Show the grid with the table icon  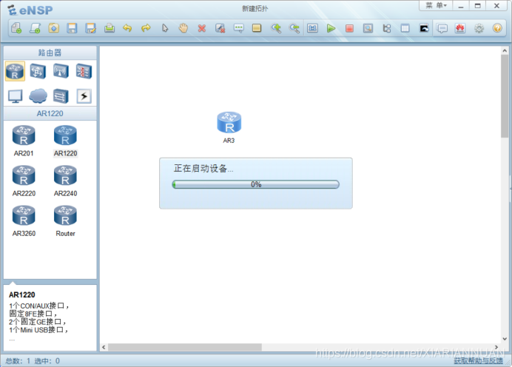pyautogui.click(x=405, y=28)
